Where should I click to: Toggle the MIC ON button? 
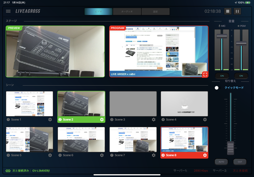(222, 76)
